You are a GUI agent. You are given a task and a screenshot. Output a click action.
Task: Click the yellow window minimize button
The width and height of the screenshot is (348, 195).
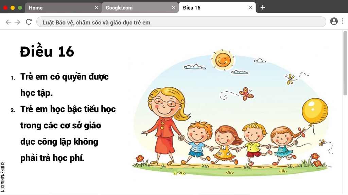[x=13, y=8]
